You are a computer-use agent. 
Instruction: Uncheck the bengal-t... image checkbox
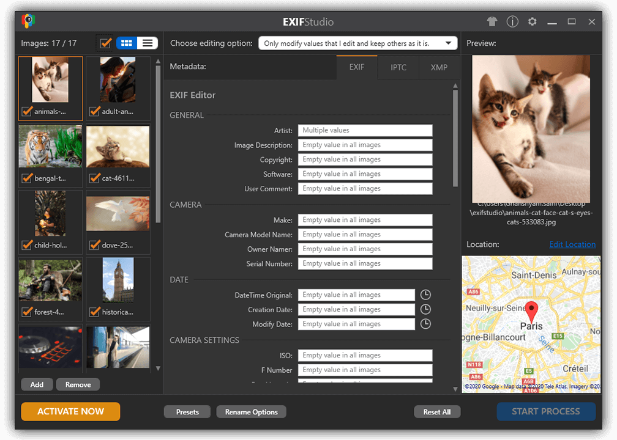point(27,178)
